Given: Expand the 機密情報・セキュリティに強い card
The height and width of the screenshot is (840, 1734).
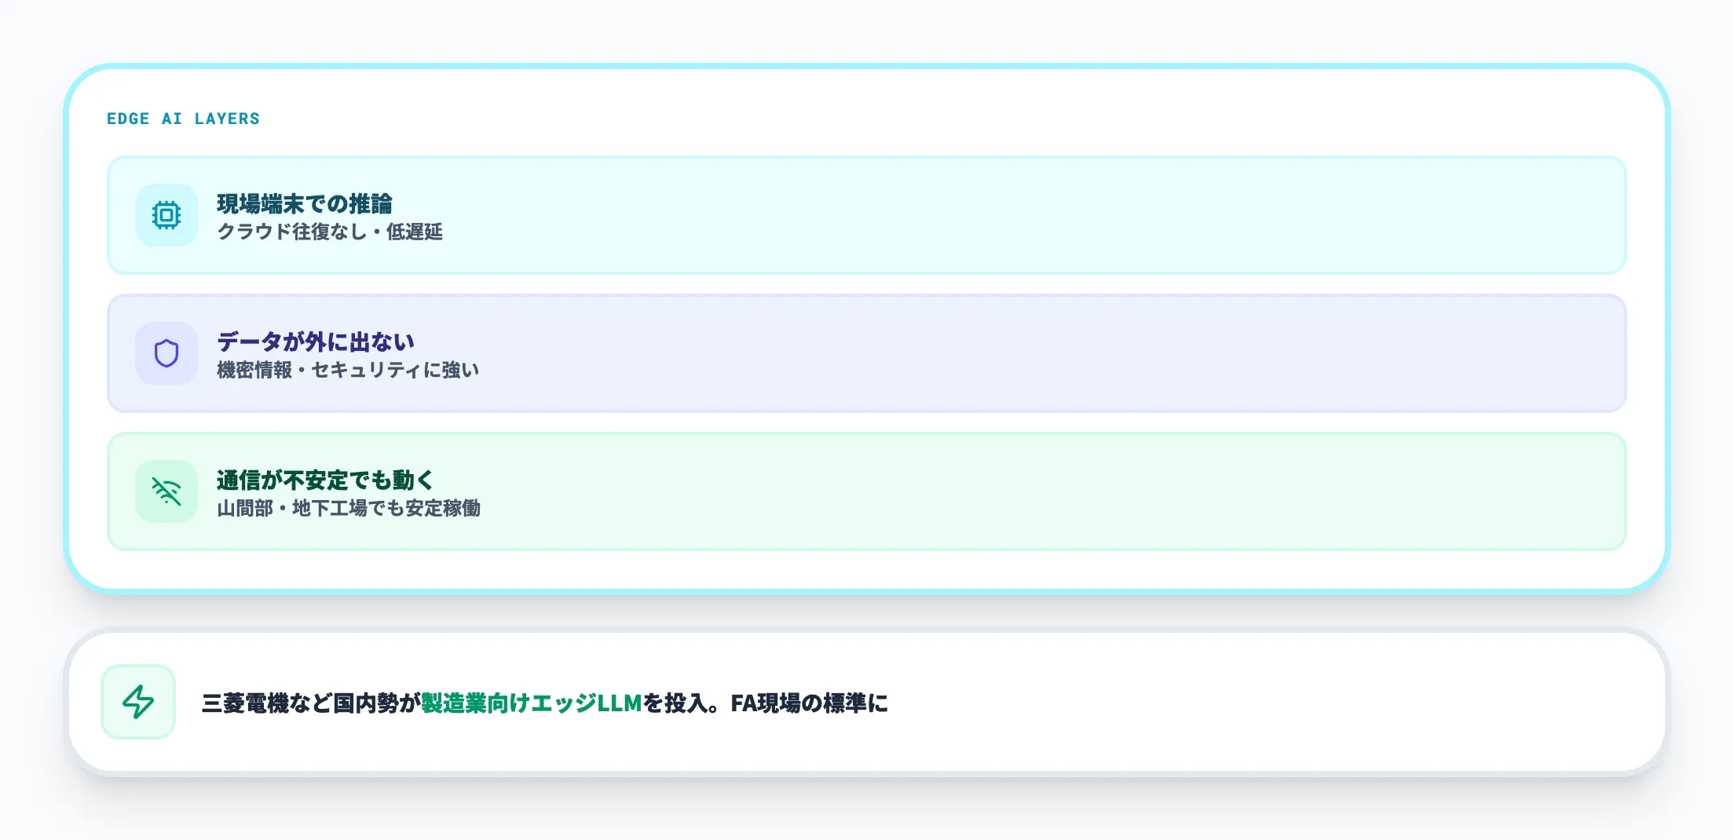Looking at the screenshot, I should [348, 370].
